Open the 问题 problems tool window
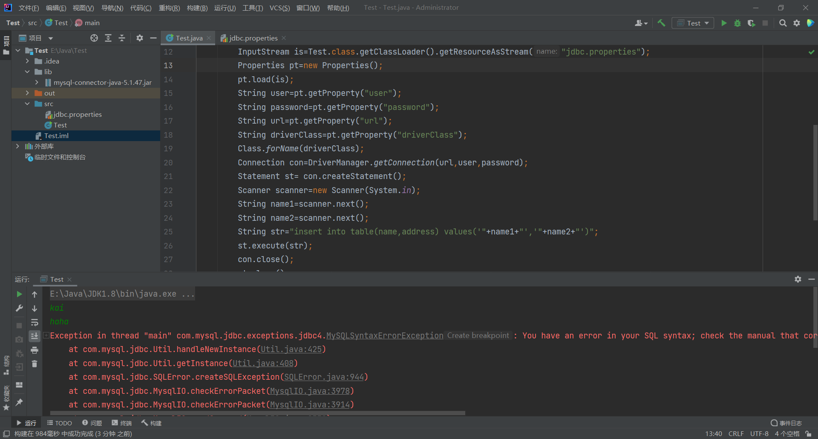 coord(92,423)
